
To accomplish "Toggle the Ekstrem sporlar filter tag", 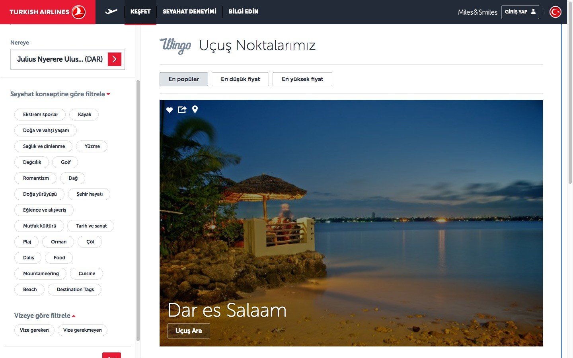I will click(41, 115).
